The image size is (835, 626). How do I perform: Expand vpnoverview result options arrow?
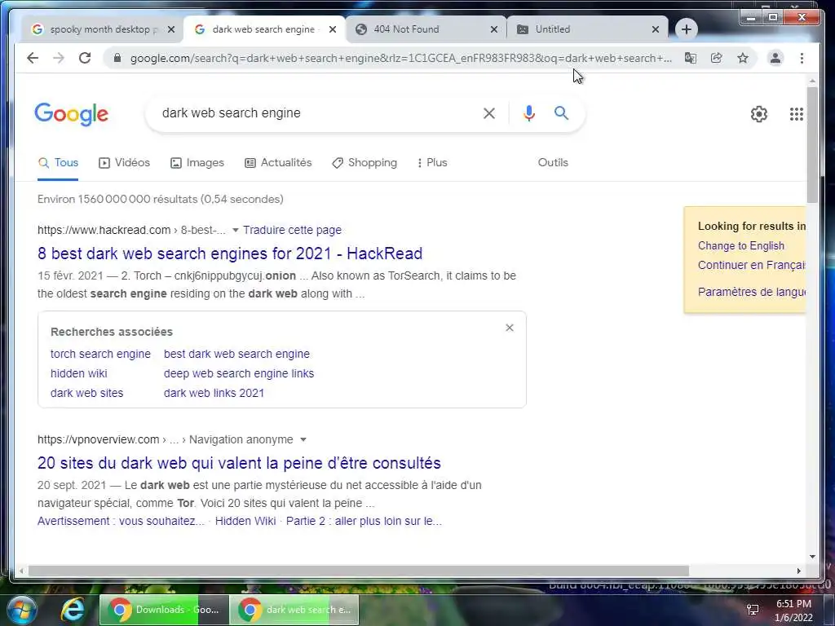(x=303, y=440)
